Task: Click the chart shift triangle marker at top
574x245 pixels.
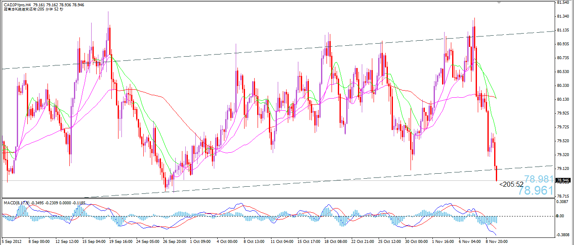Action: 499,3
